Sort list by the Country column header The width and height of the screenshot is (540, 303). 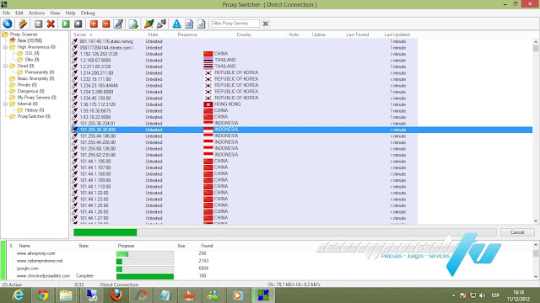click(x=244, y=35)
